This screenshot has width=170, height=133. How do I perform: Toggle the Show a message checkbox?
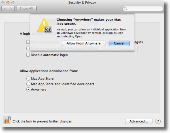click(x=28, y=48)
